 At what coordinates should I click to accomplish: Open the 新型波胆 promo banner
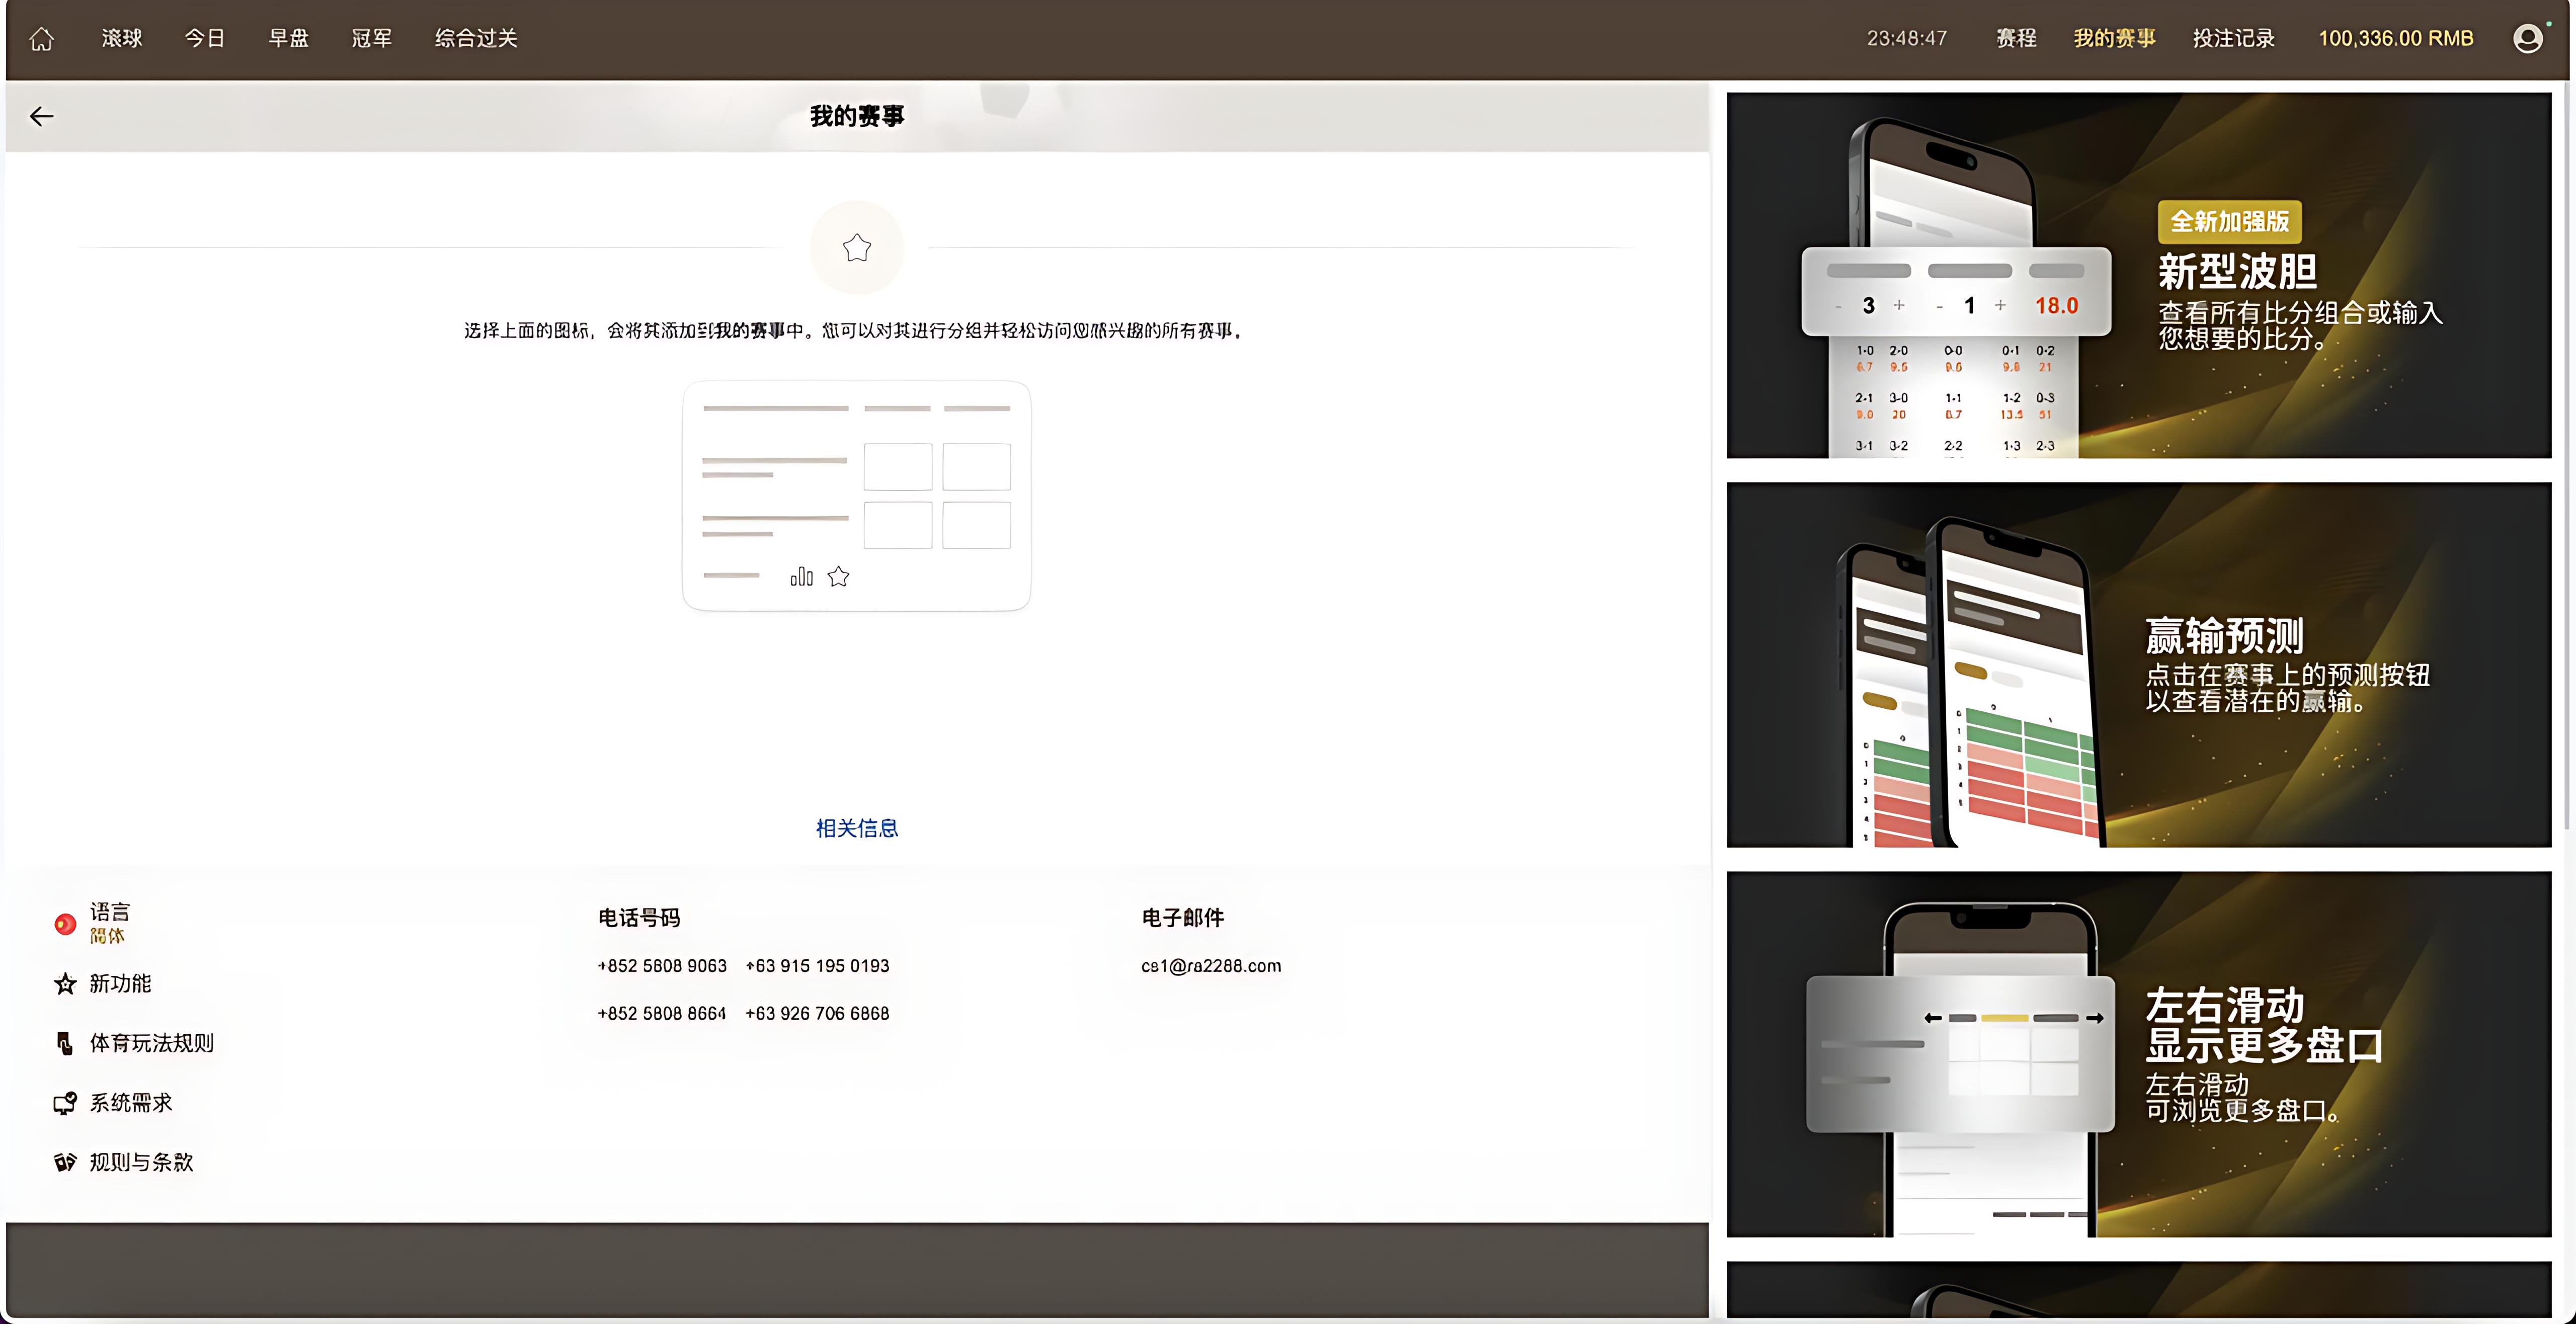click(2139, 276)
